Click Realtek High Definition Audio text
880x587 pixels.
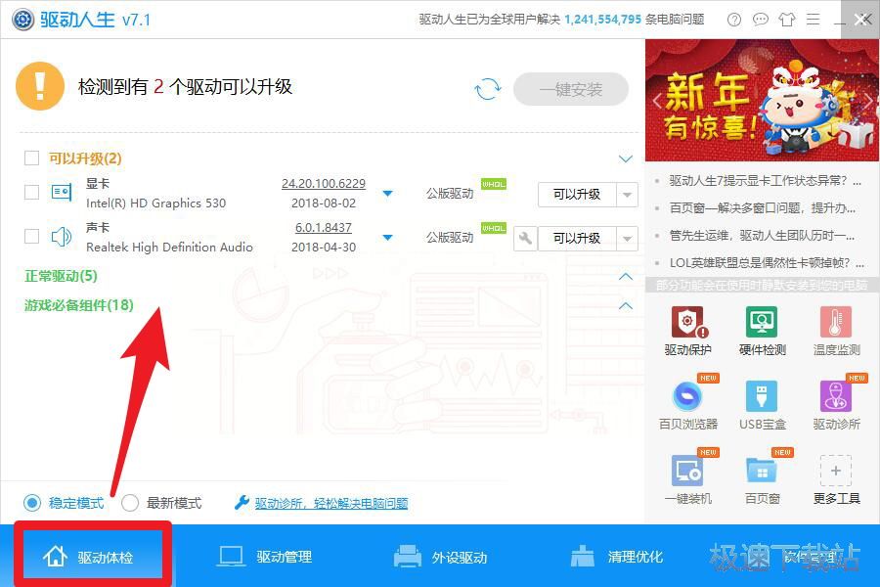[169, 248]
